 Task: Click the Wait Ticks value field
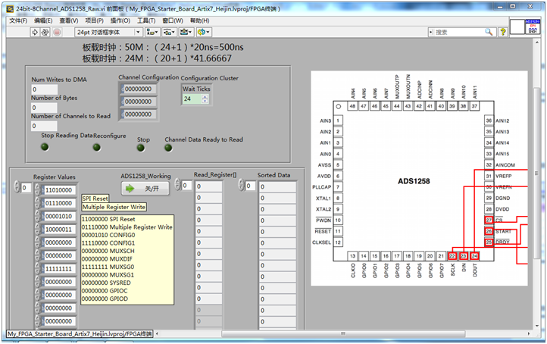[192, 99]
